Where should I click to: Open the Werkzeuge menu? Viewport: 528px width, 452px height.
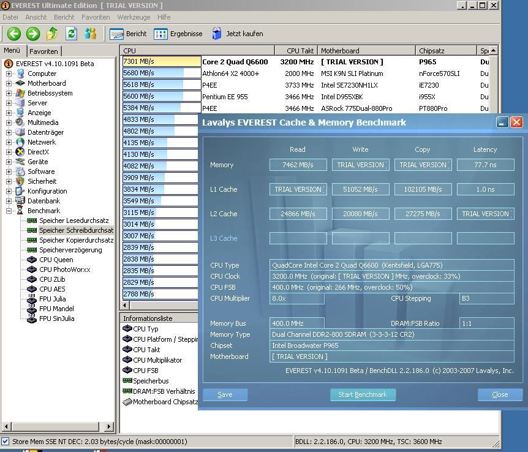tap(134, 17)
